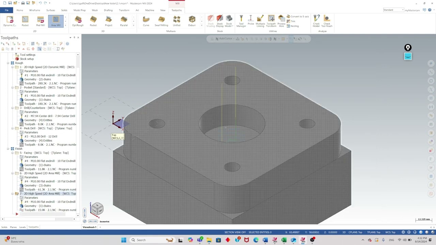
Task: Select the Parallel 3D toolpath
Action: point(124,21)
